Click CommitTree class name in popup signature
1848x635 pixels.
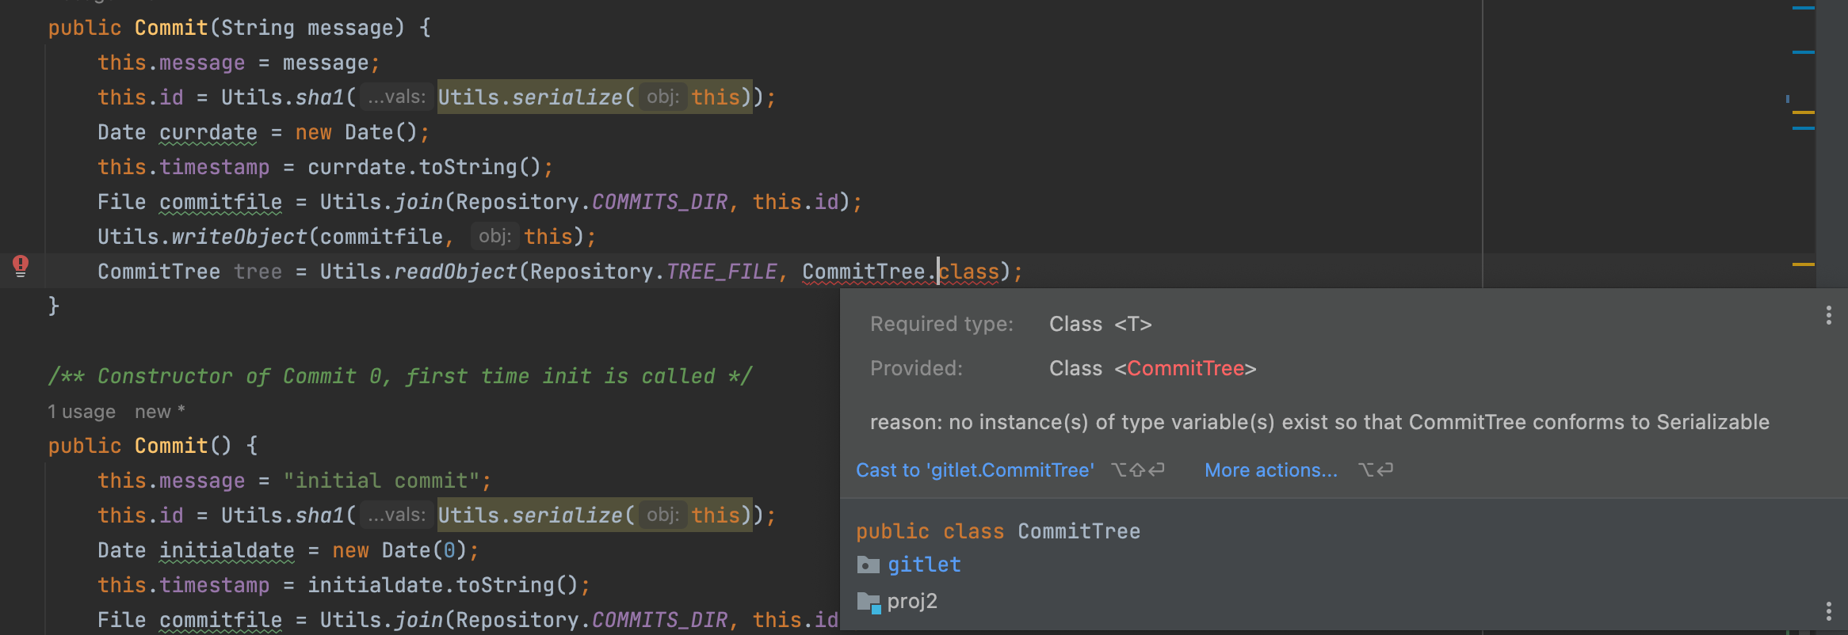click(1079, 532)
